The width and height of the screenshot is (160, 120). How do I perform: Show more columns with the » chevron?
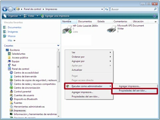(x=155, y=22)
